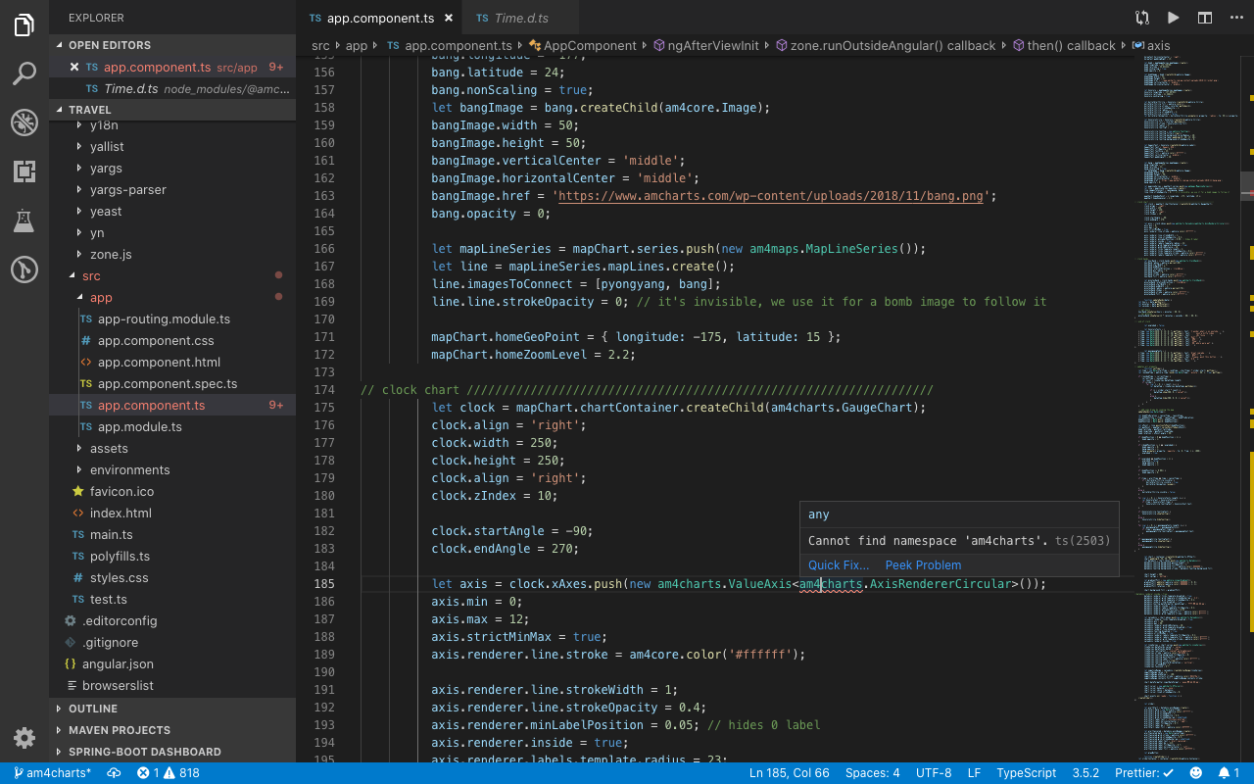Expand the SPRING-BOOT DASHBOARD section
Image resolution: width=1254 pixels, height=784 pixels.
point(172,752)
